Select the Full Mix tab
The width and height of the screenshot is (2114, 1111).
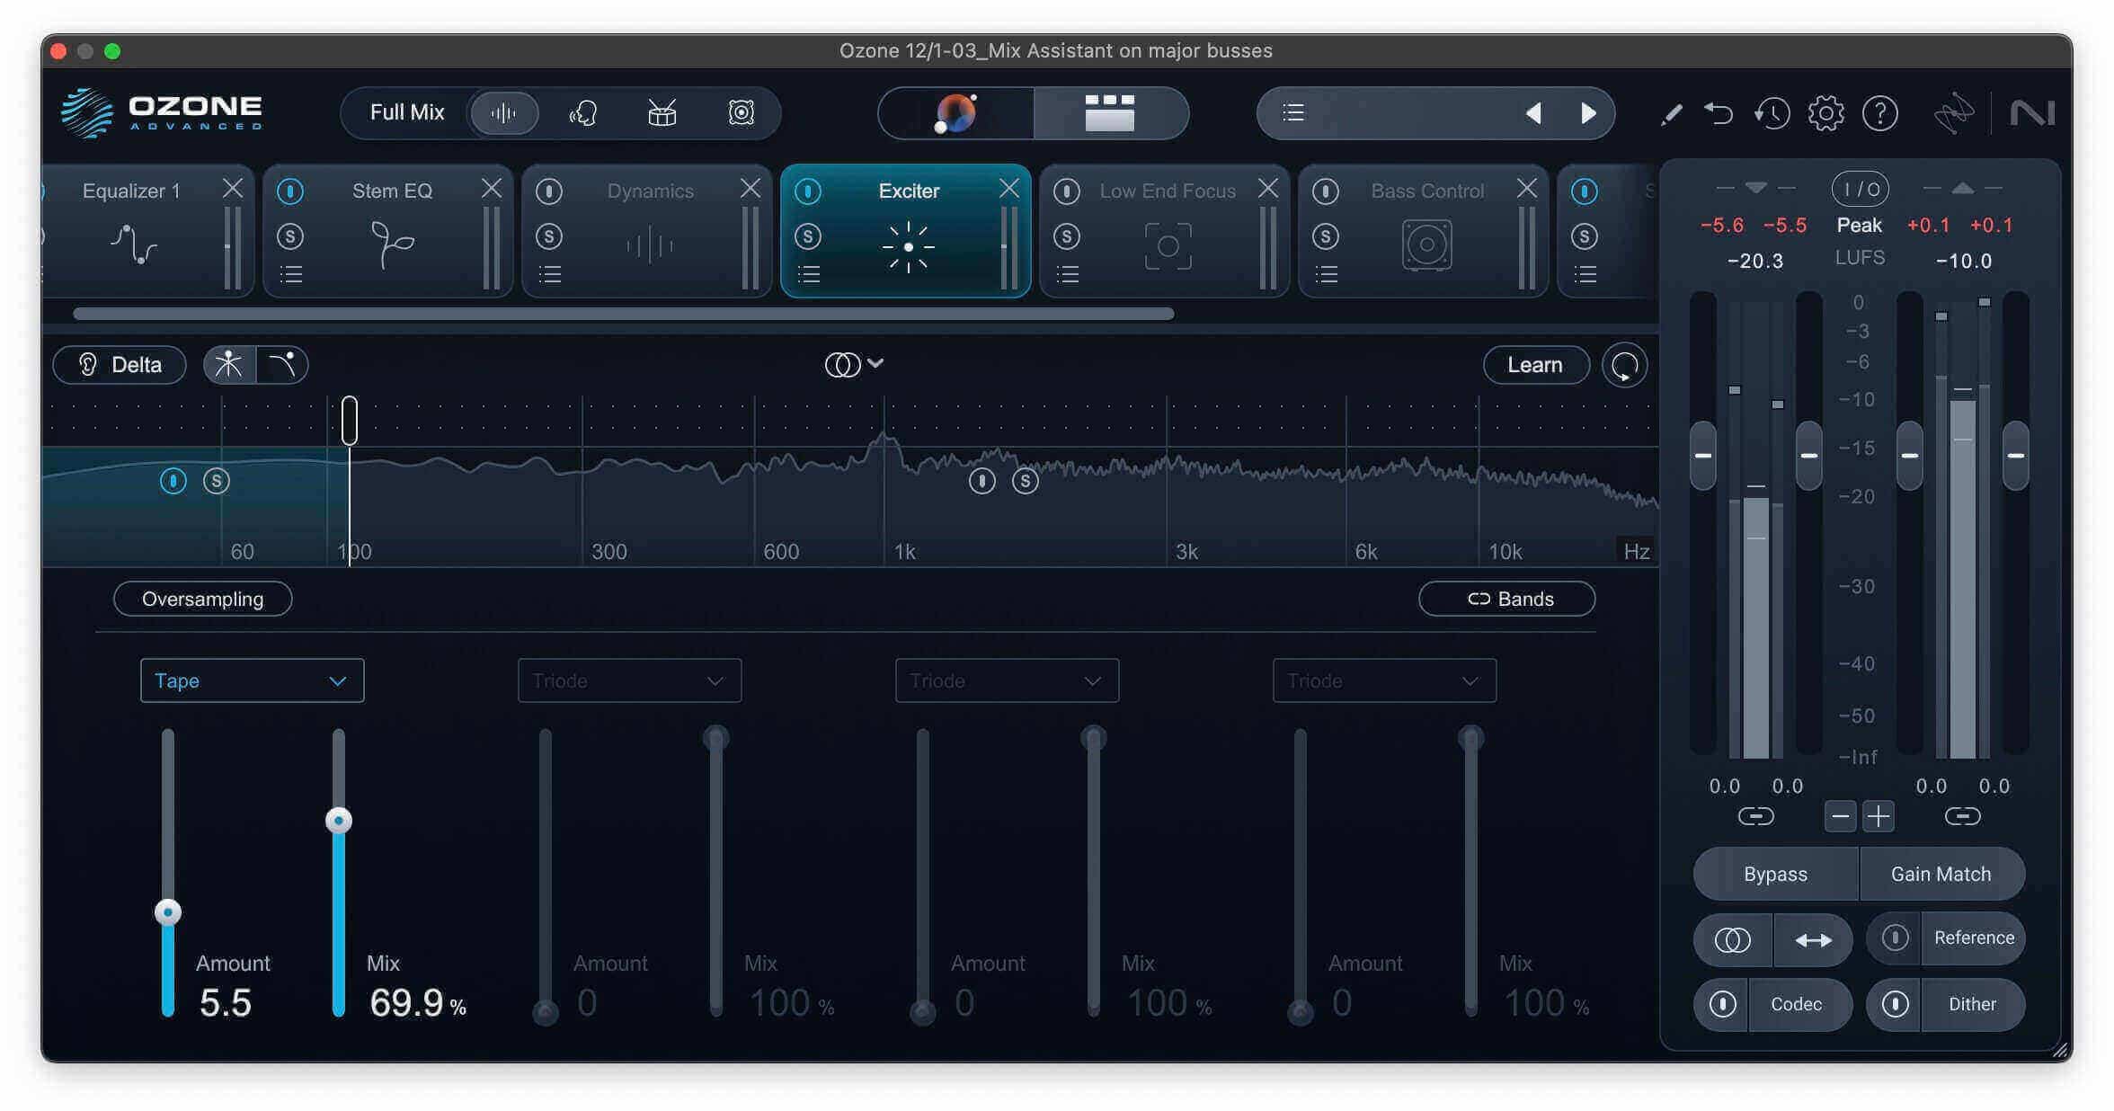click(407, 112)
